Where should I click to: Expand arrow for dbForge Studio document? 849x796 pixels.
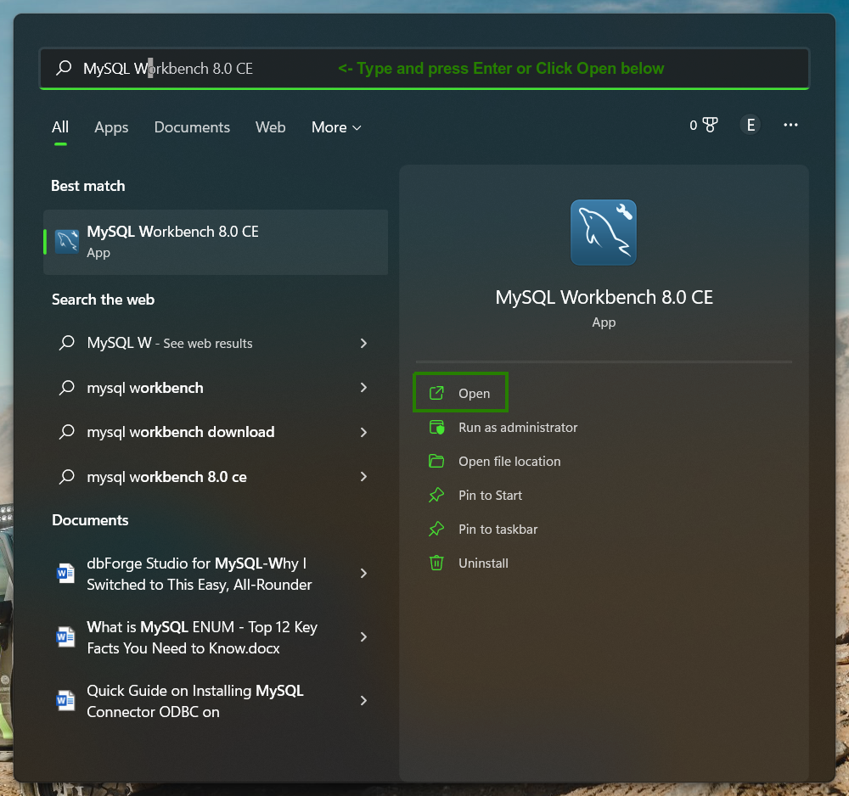[x=363, y=573]
